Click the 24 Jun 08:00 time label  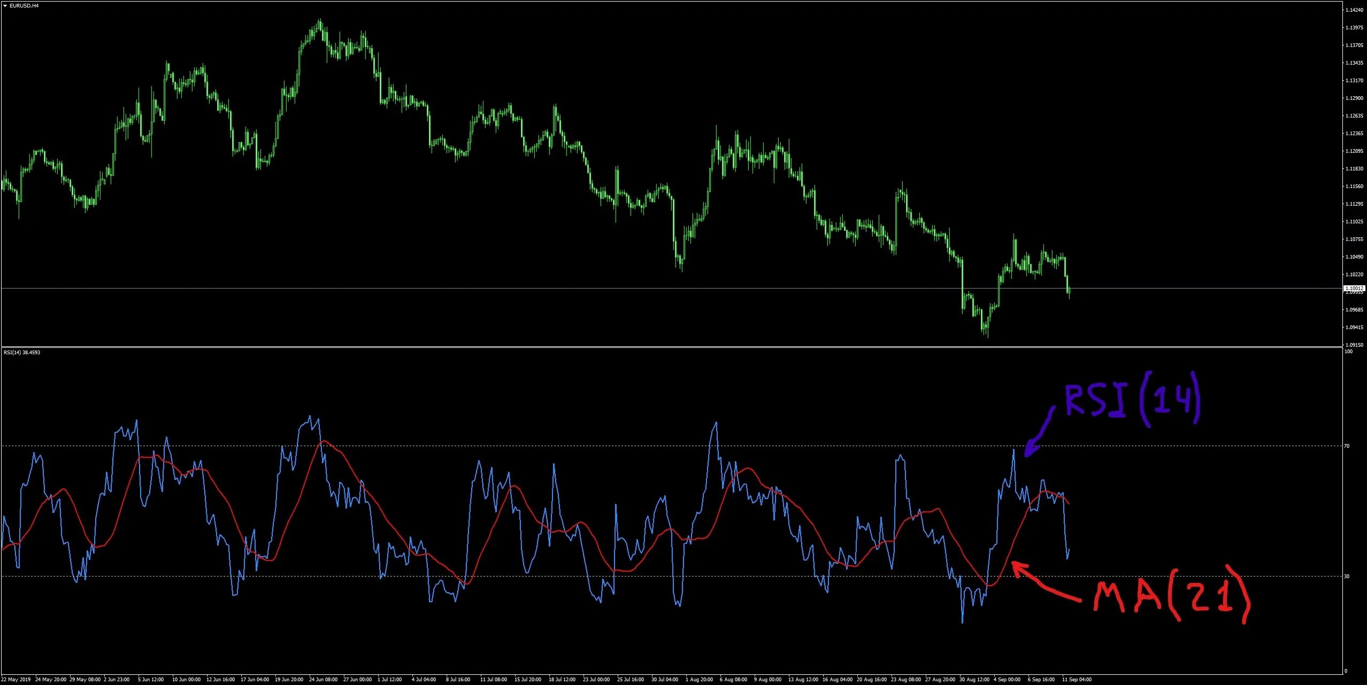[324, 680]
